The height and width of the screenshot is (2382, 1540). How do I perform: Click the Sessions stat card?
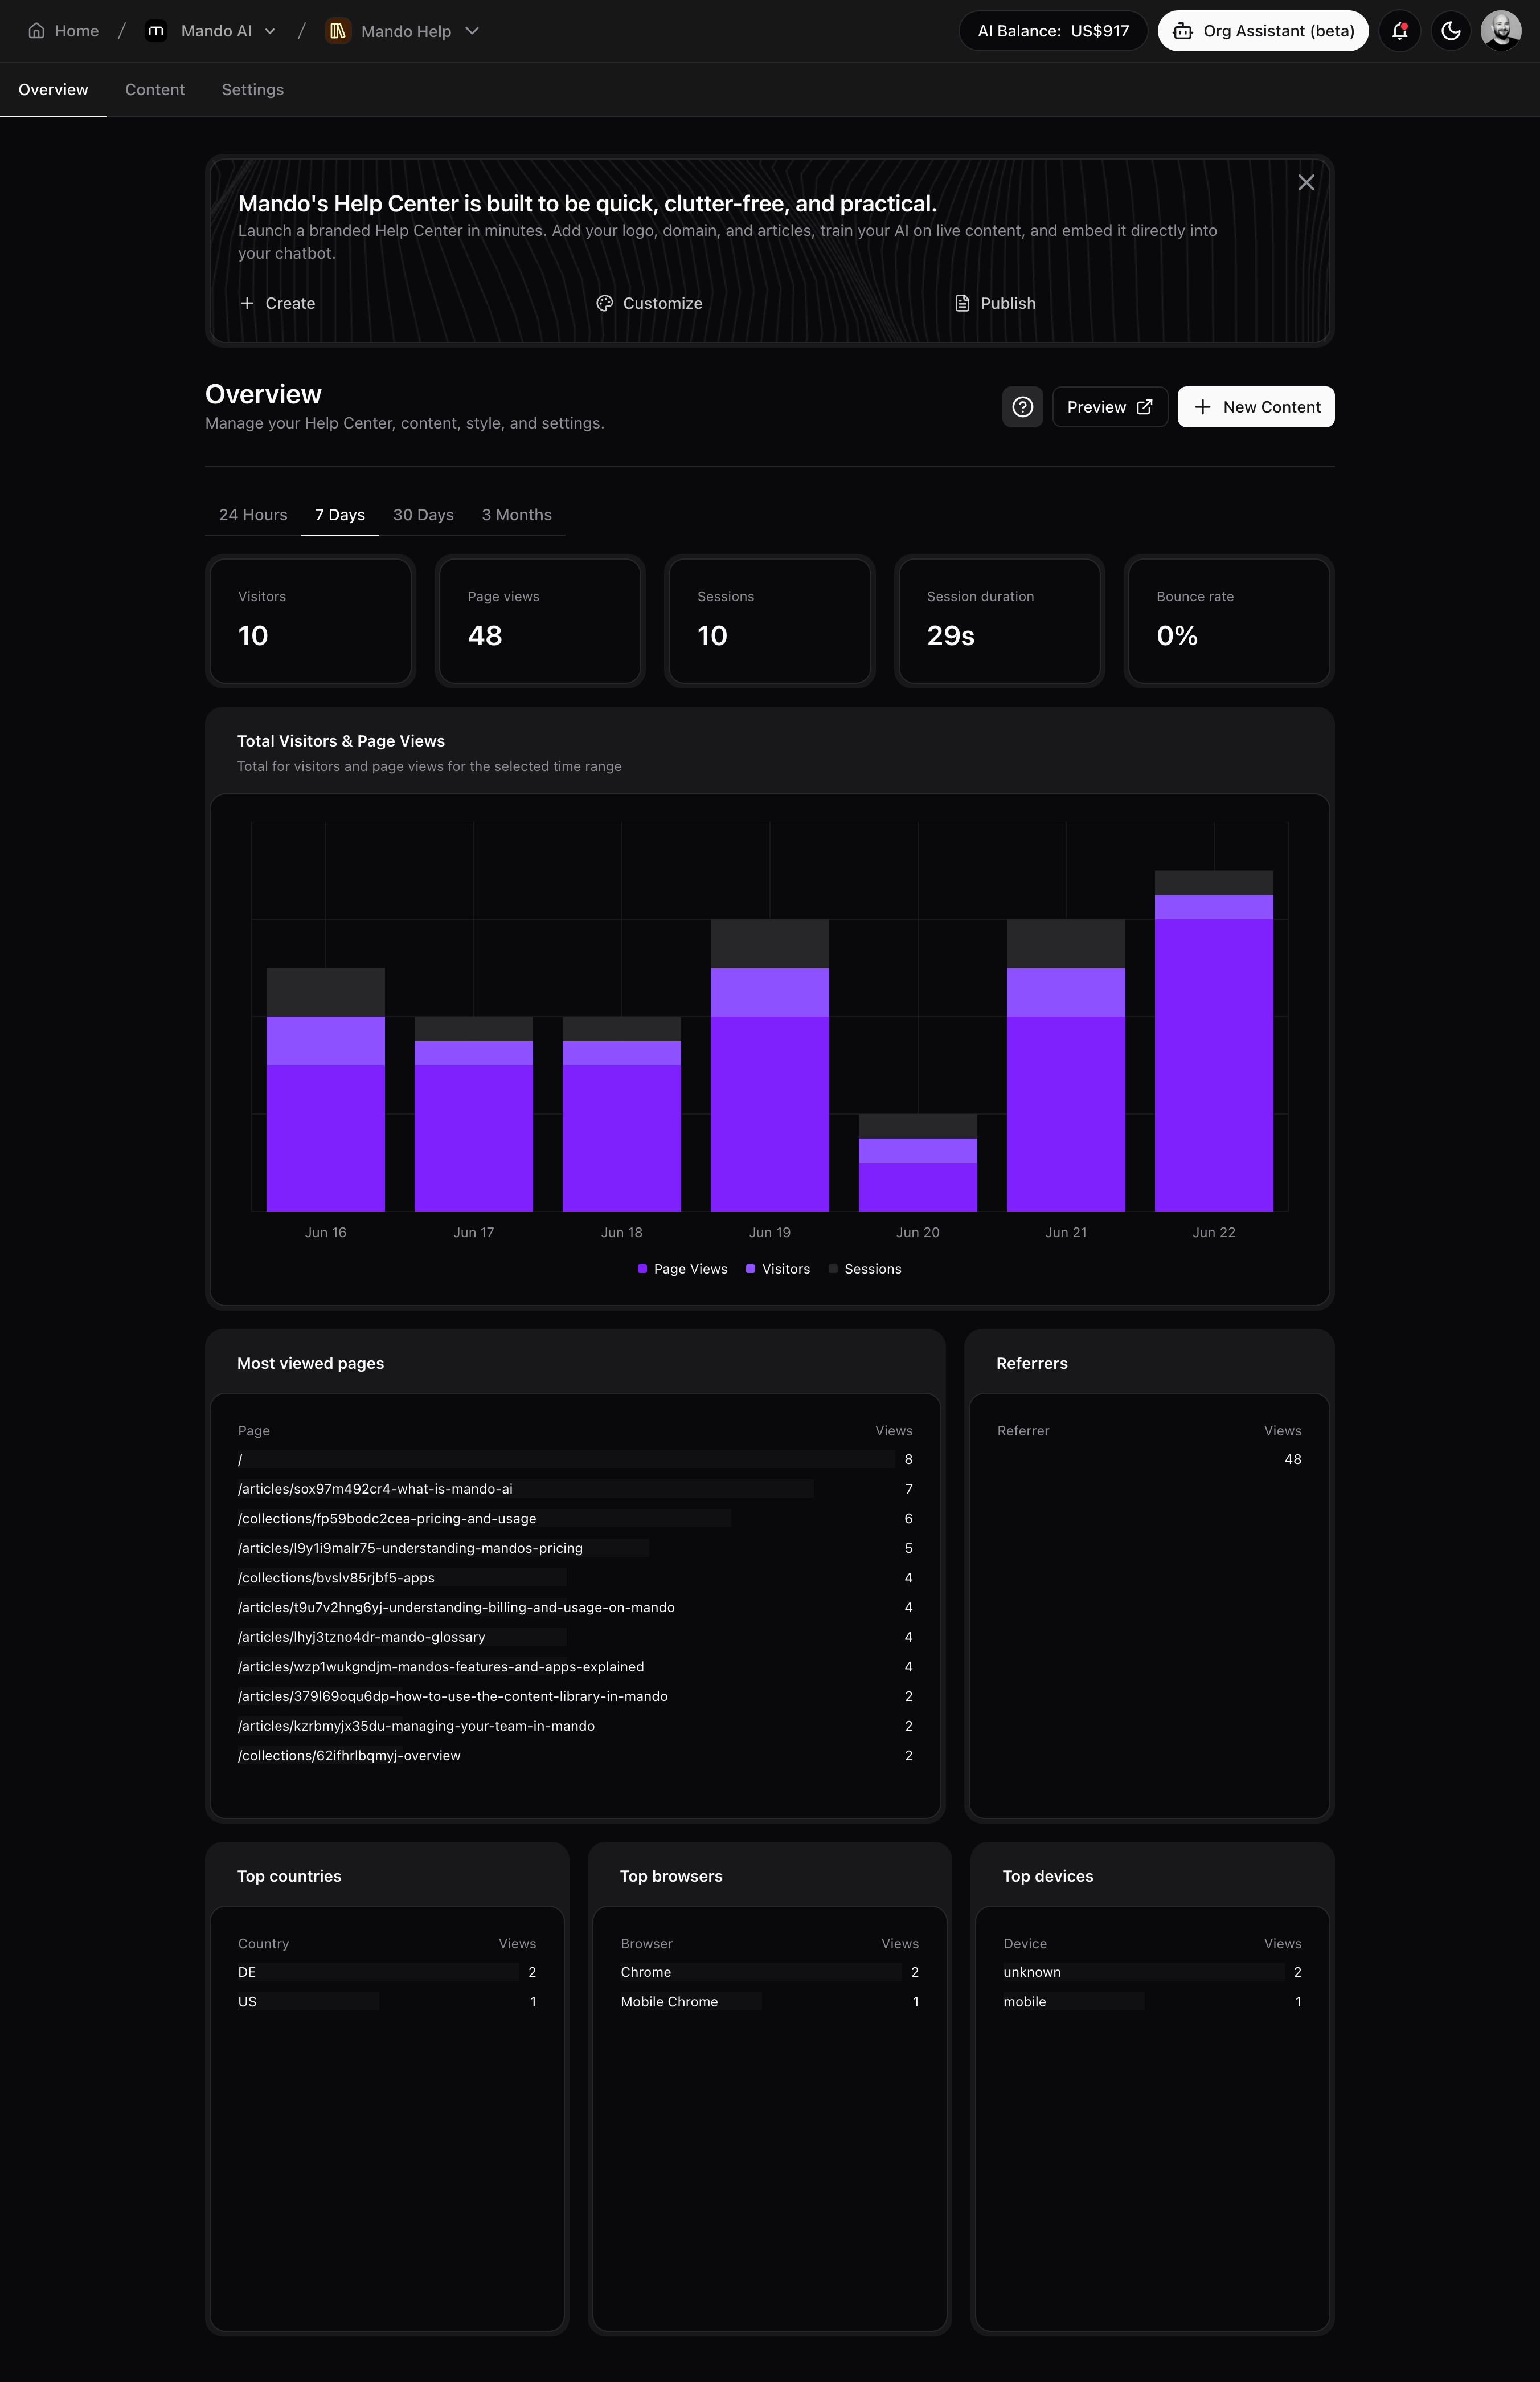769,621
